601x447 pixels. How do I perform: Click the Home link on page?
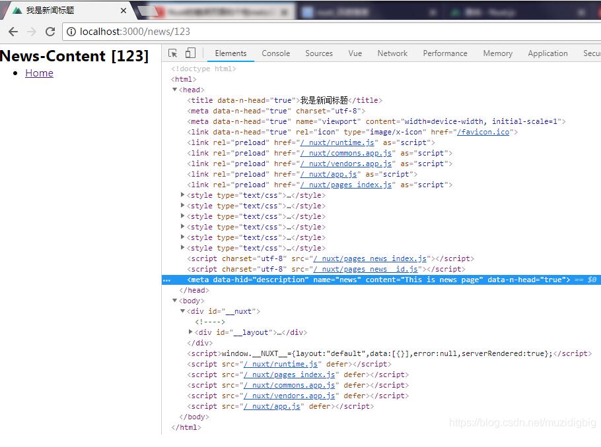tap(39, 73)
